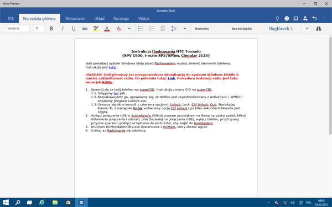Apply bulleted list formatting
The height and width of the screenshot is (207, 332).
click(x=141, y=29)
